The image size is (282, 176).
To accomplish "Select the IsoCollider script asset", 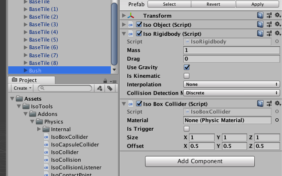I will click(x=64, y=152).
